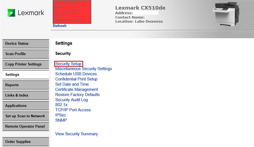Open Miscellaneous Security Settings
254x147 pixels.
click(x=83, y=69)
